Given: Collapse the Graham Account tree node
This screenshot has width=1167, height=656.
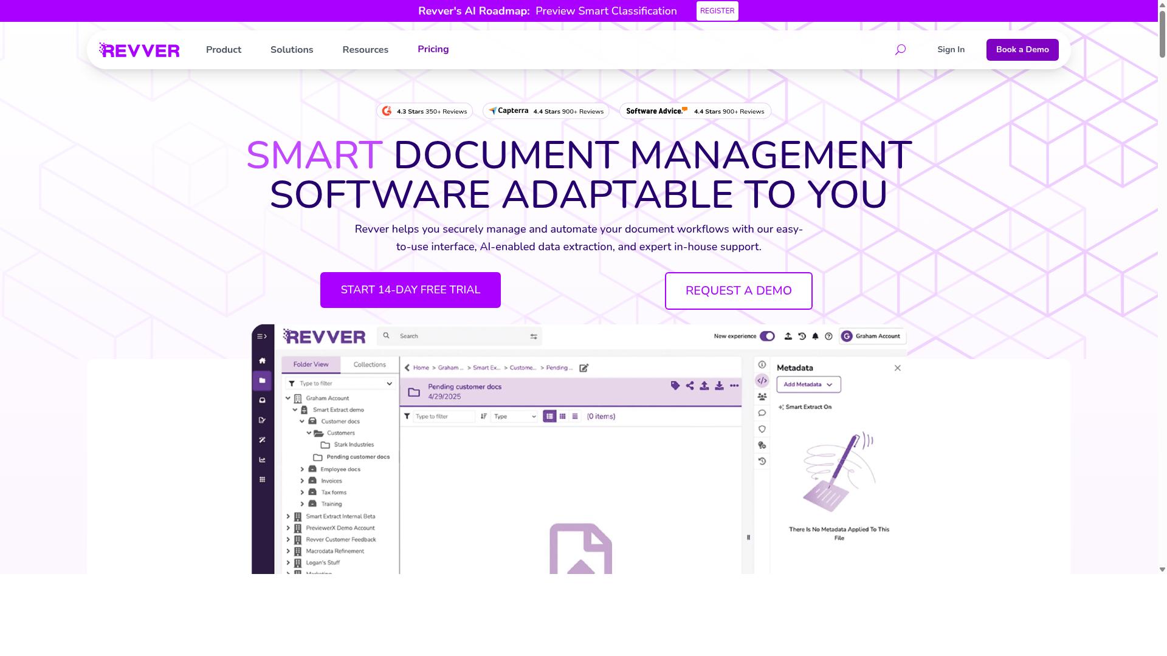Looking at the screenshot, I should pyautogui.click(x=288, y=398).
